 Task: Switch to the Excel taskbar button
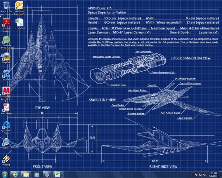[x=58, y=175]
